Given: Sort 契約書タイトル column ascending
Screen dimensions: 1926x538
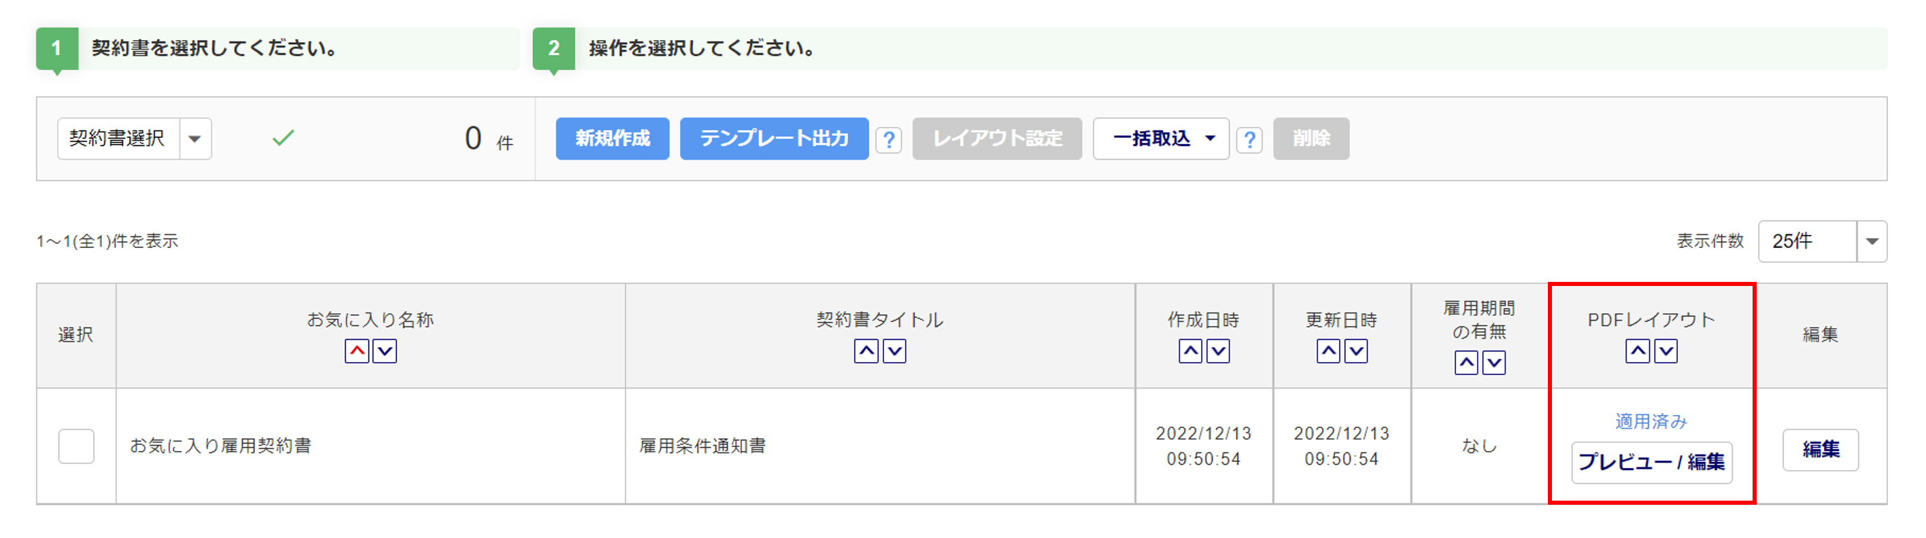Looking at the screenshot, I should click(866, 351).
